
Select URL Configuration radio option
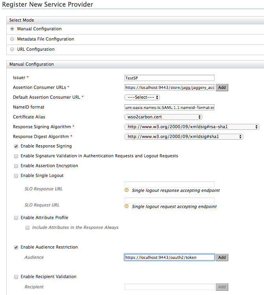click(x=13, y=49)
